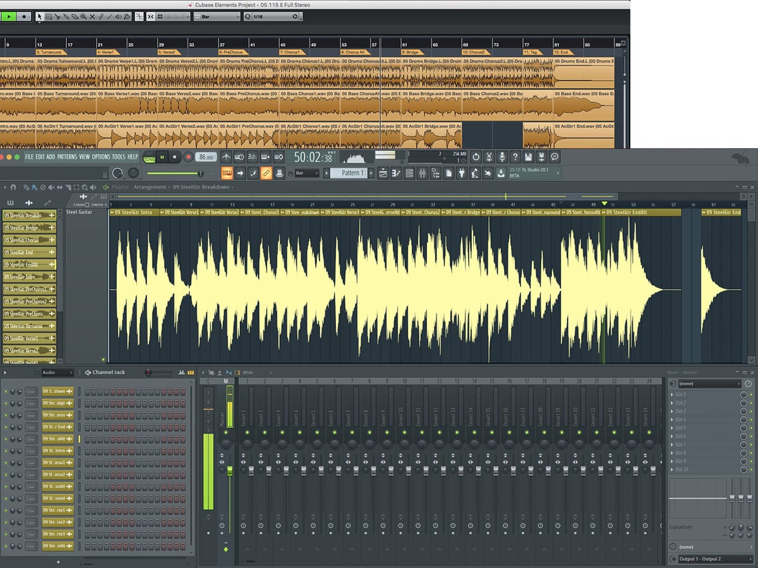This screenshot has height=568, width=758.
Task: Mute the first channel rack channel green LED
Action: 6,391
